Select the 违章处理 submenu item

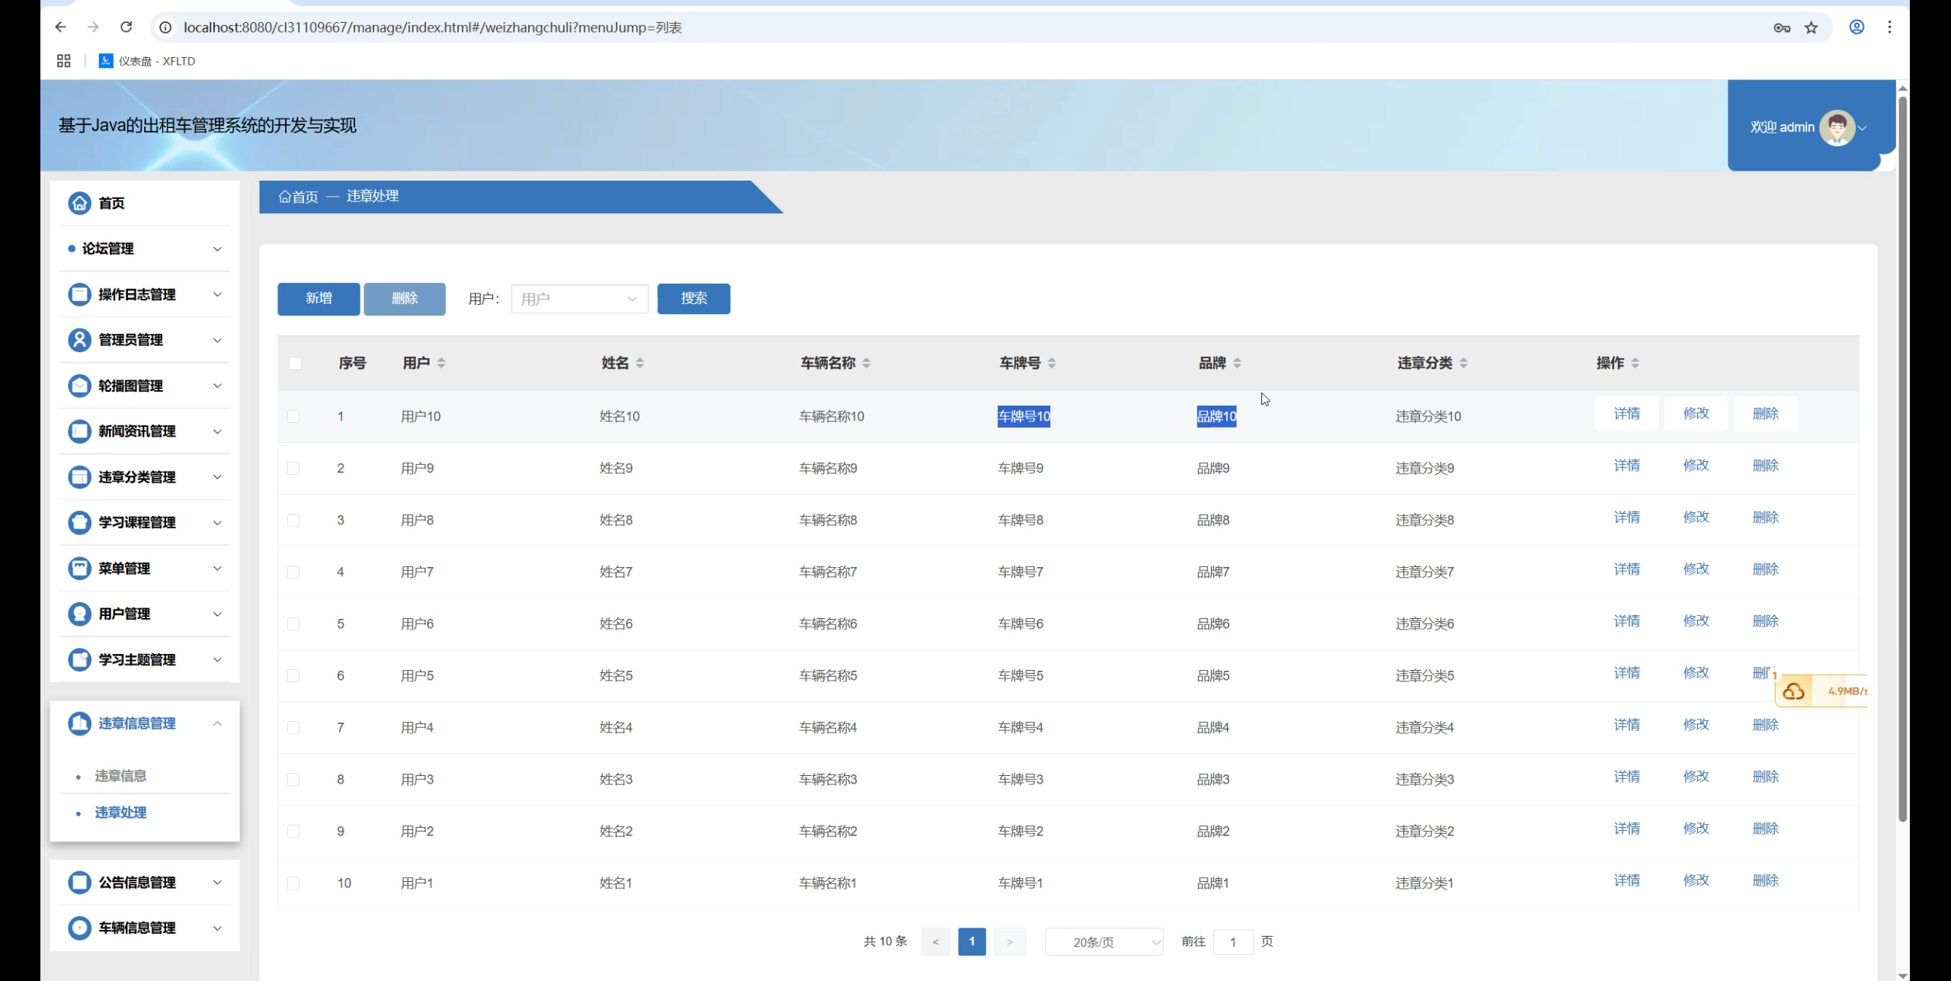[120, 813]
